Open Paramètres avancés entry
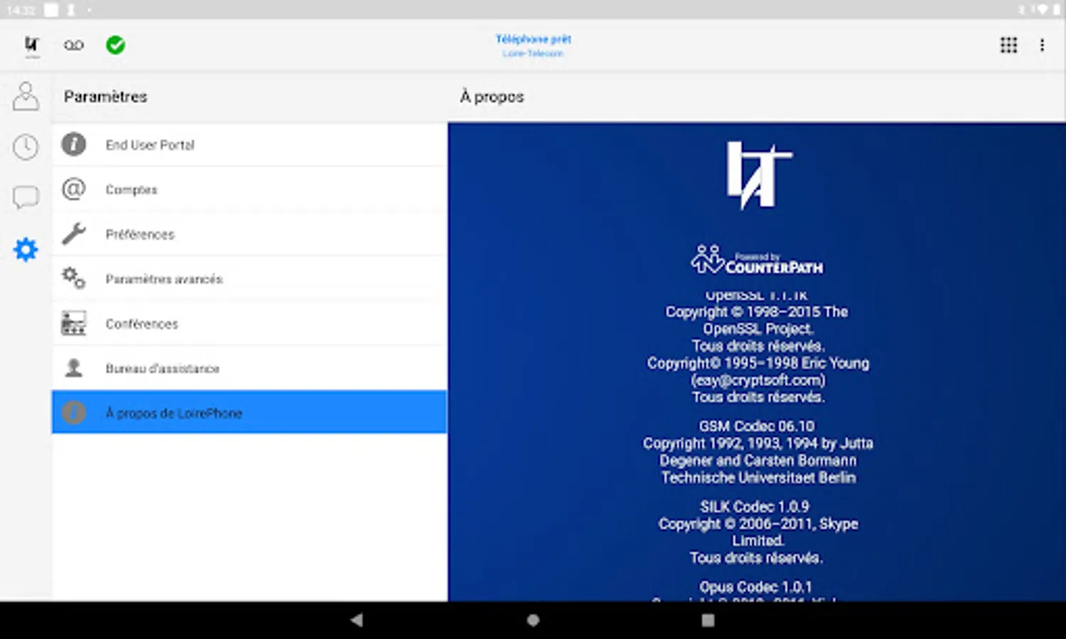The image size is (1066, 639). (249, 279)
